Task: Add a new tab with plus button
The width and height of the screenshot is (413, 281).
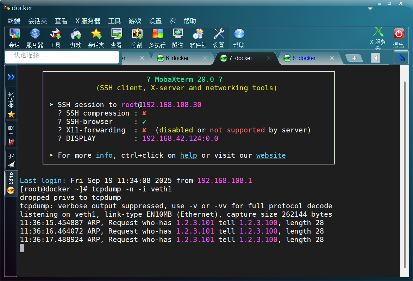Action: coord(354,58)
